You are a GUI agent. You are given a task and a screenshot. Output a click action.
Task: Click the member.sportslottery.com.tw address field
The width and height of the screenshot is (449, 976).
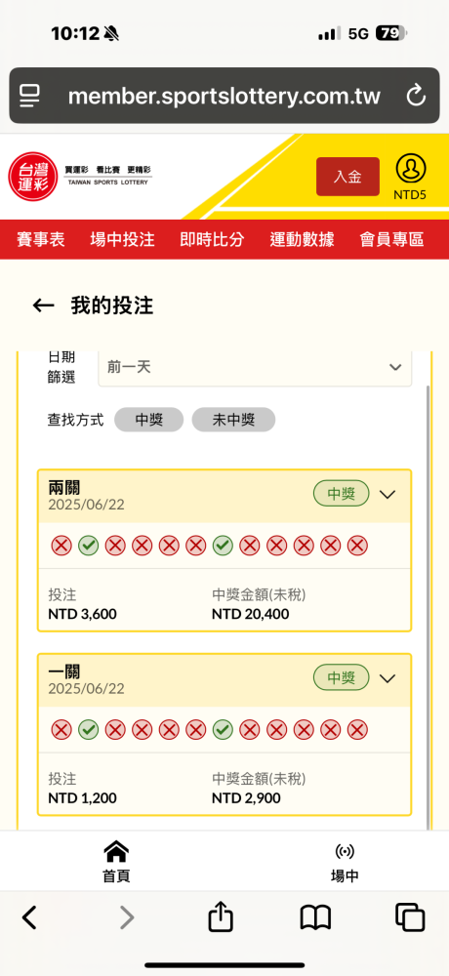tap(224, 96)
